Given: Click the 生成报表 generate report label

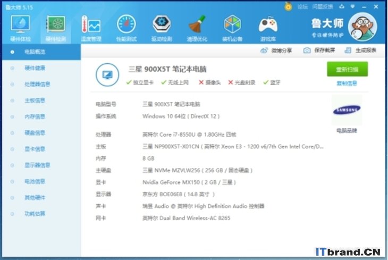Looking at the screenshot, I should coord(366,51).
